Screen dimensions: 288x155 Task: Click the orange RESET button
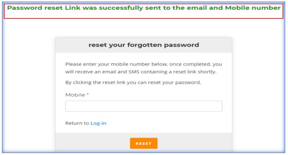click(x=144, y=143)
